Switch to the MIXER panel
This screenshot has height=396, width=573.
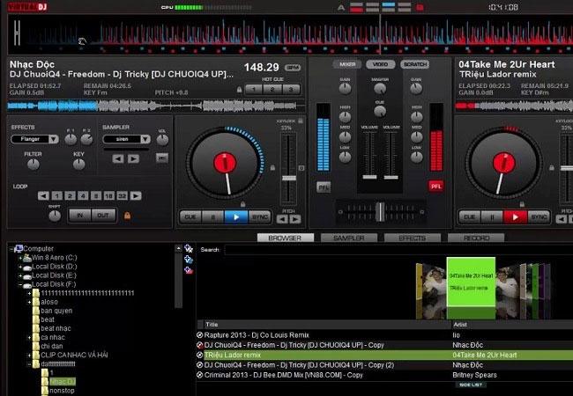pos(347,64)
